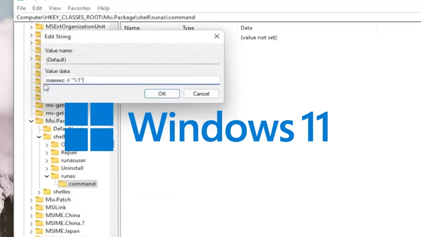Screen dimensions: 421x237
Task: Expand the Uninstall key
Action: tap(47, 168)
